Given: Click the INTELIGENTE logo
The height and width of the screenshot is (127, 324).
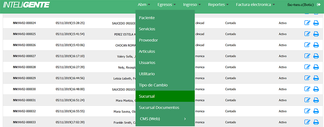Looking at the screenshot, I should 26,5.
